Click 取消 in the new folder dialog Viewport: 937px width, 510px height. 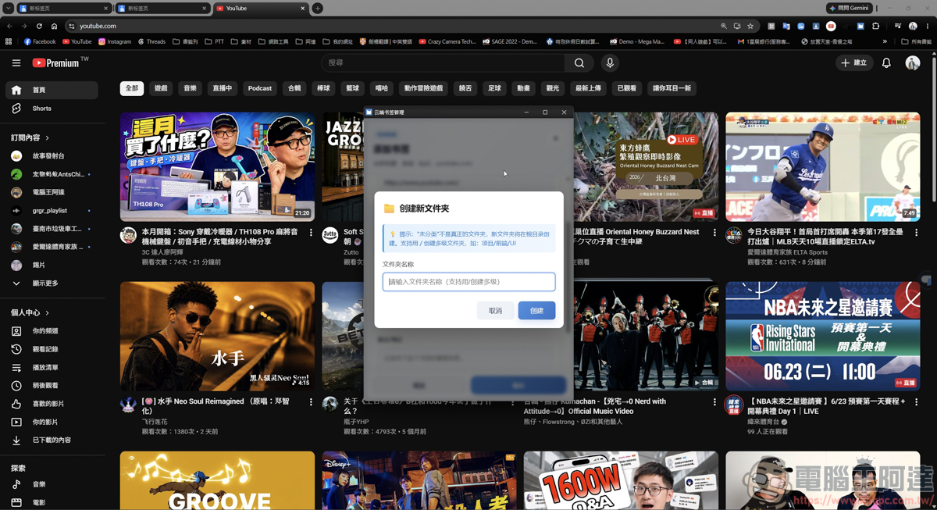point(495,311)
